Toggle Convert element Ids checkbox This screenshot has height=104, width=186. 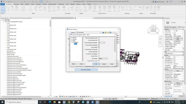pos(99,40)
